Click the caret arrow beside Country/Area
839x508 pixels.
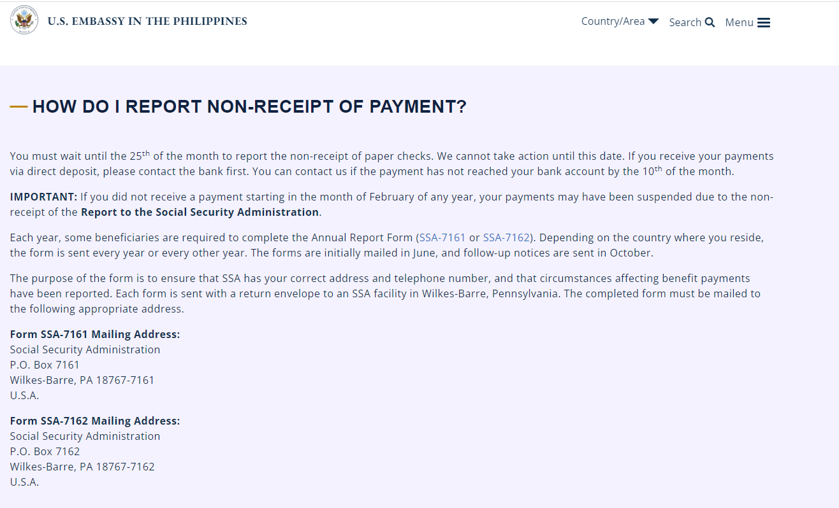click(653, 21)
